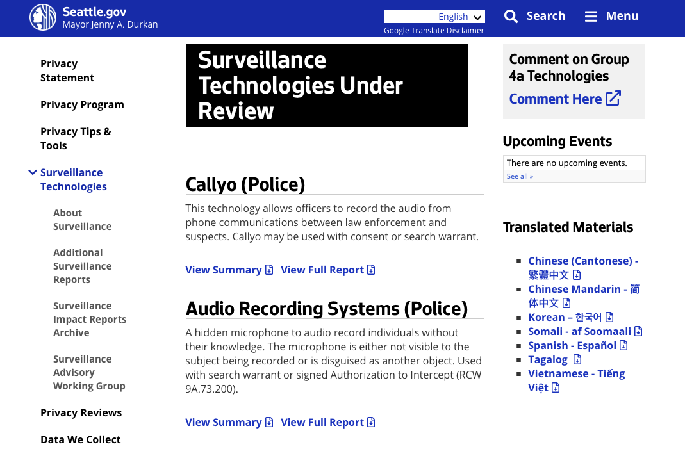Click download icon beside Korean translation
The width and height of the screenshot is (685, 449).
point(609,318)
